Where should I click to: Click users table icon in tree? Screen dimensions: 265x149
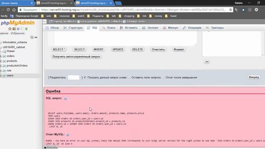(x=5, y=75)
